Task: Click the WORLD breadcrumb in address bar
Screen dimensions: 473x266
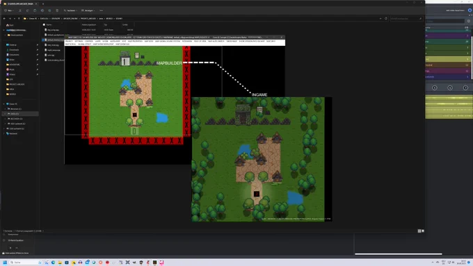Action: tap(109, 19)
